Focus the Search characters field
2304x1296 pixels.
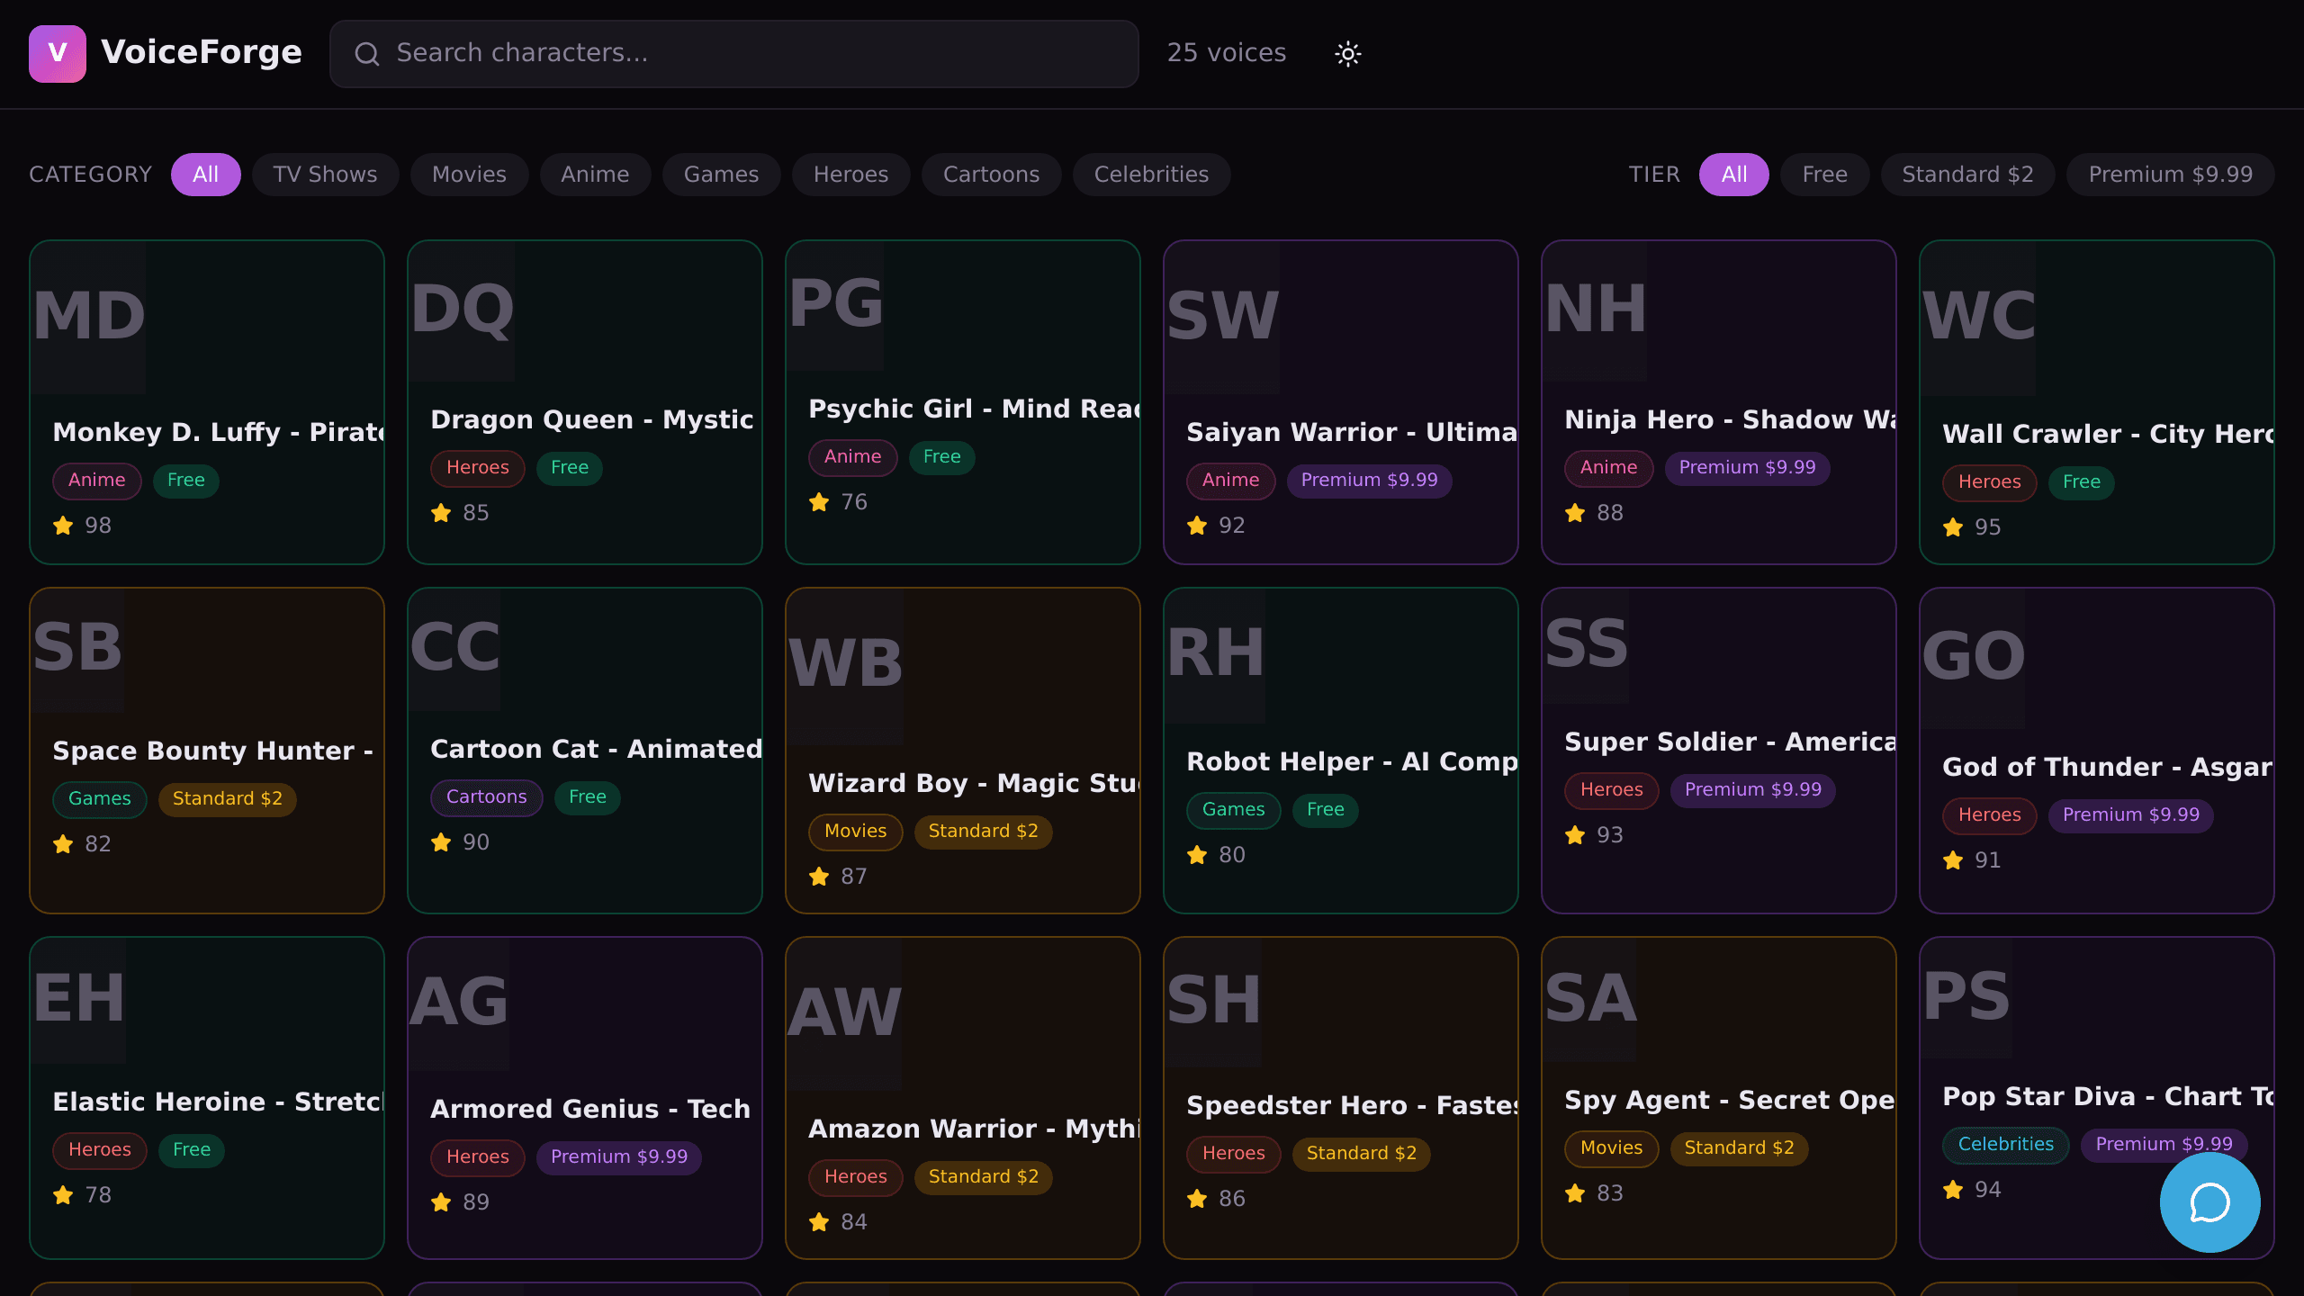[x=734, y=54]
